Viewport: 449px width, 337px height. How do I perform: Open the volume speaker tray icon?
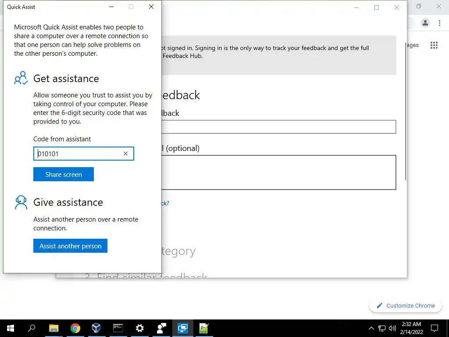pyautogui.click(x=392, y=328)
